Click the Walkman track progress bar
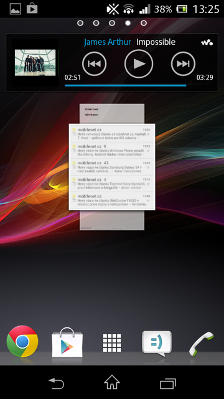 pos(139,85)
